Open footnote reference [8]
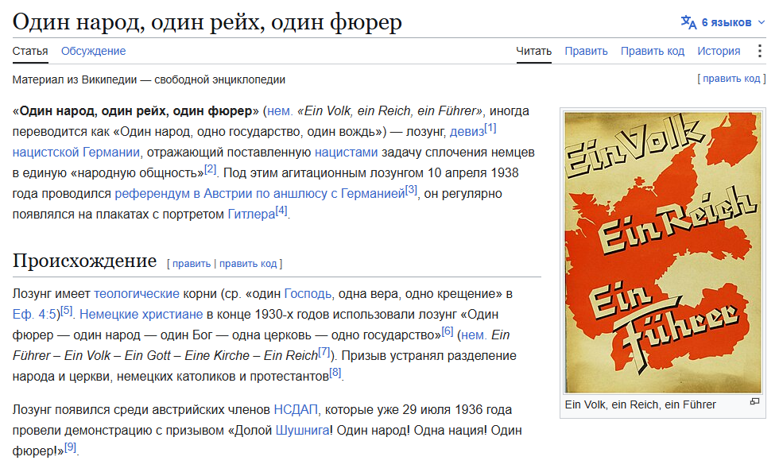Image resolution: width=779 pixels, height=472 pixels. point(335,373)
